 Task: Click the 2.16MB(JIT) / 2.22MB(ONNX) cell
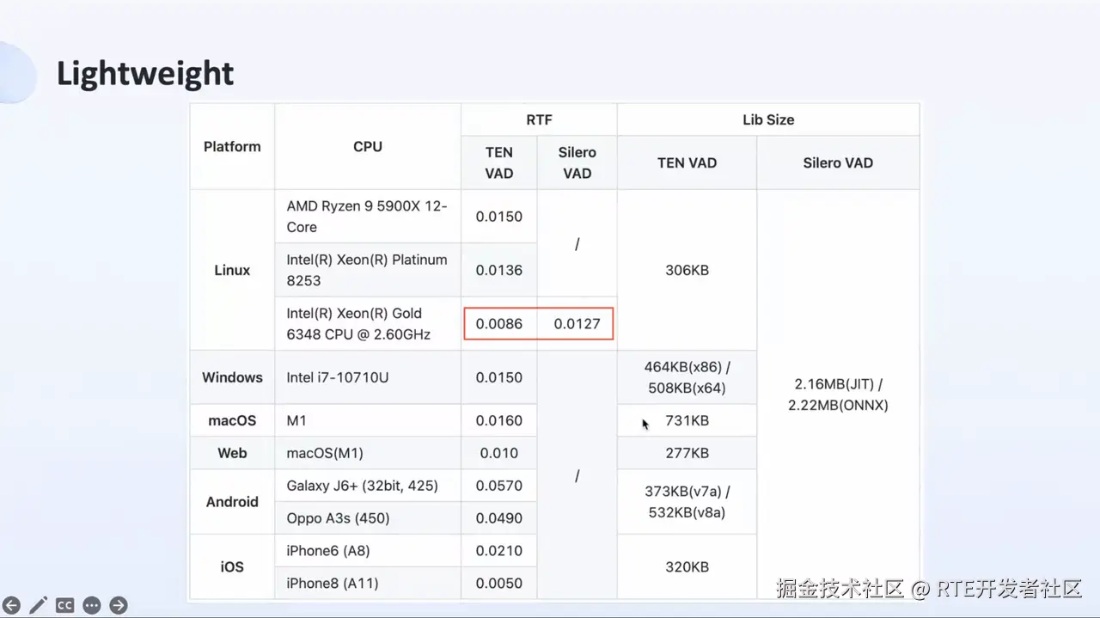[838, 395]
